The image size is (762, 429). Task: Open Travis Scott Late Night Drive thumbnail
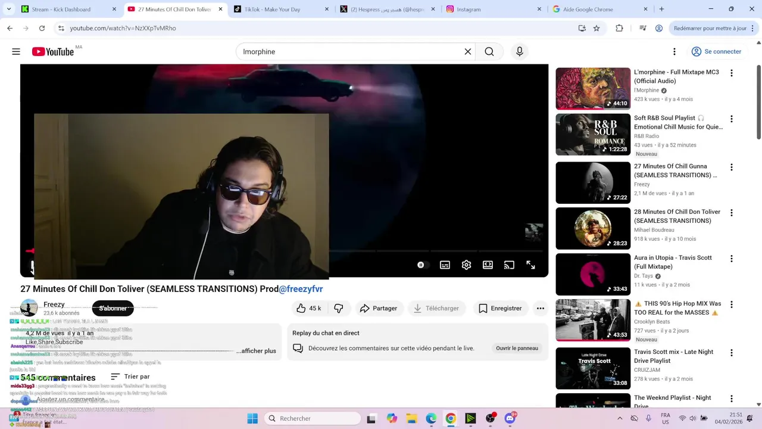(593, 368)
